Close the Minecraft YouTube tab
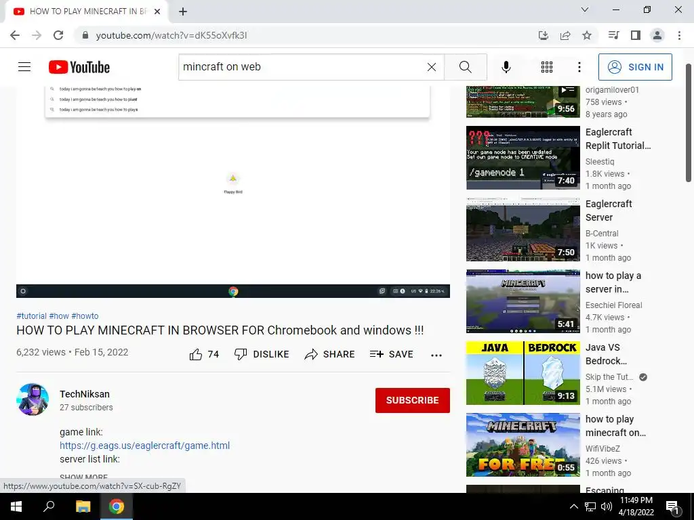Viewport: 694px width, 520px height. click(x=157, y=12)
